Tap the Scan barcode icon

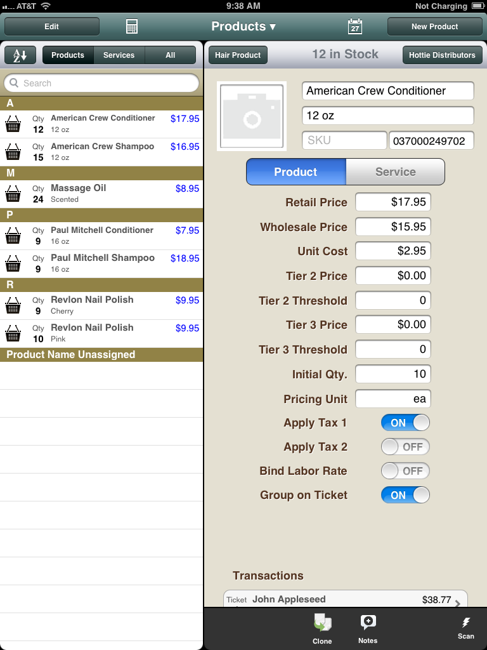coord(466,628)
